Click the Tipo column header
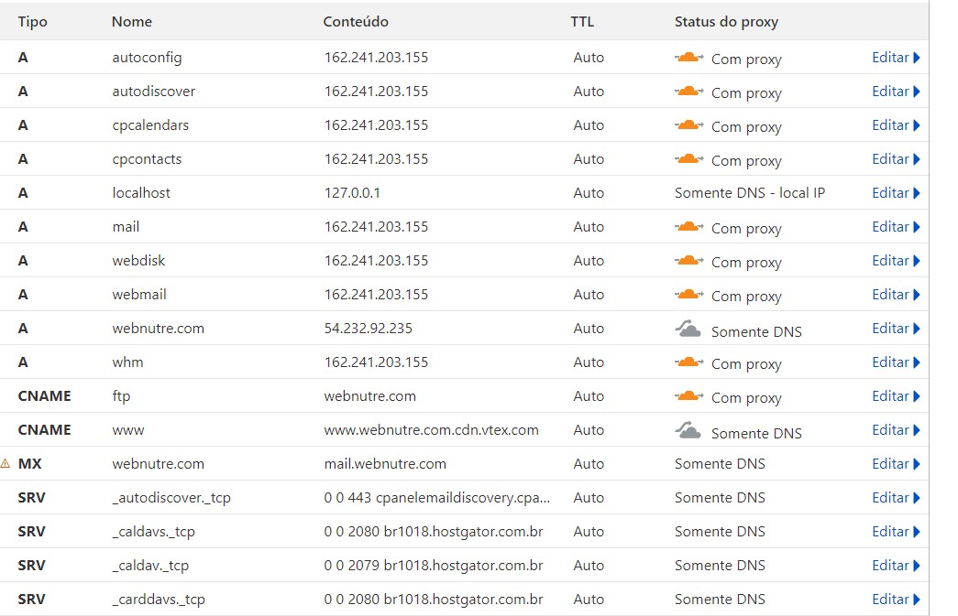 [32, 21]
